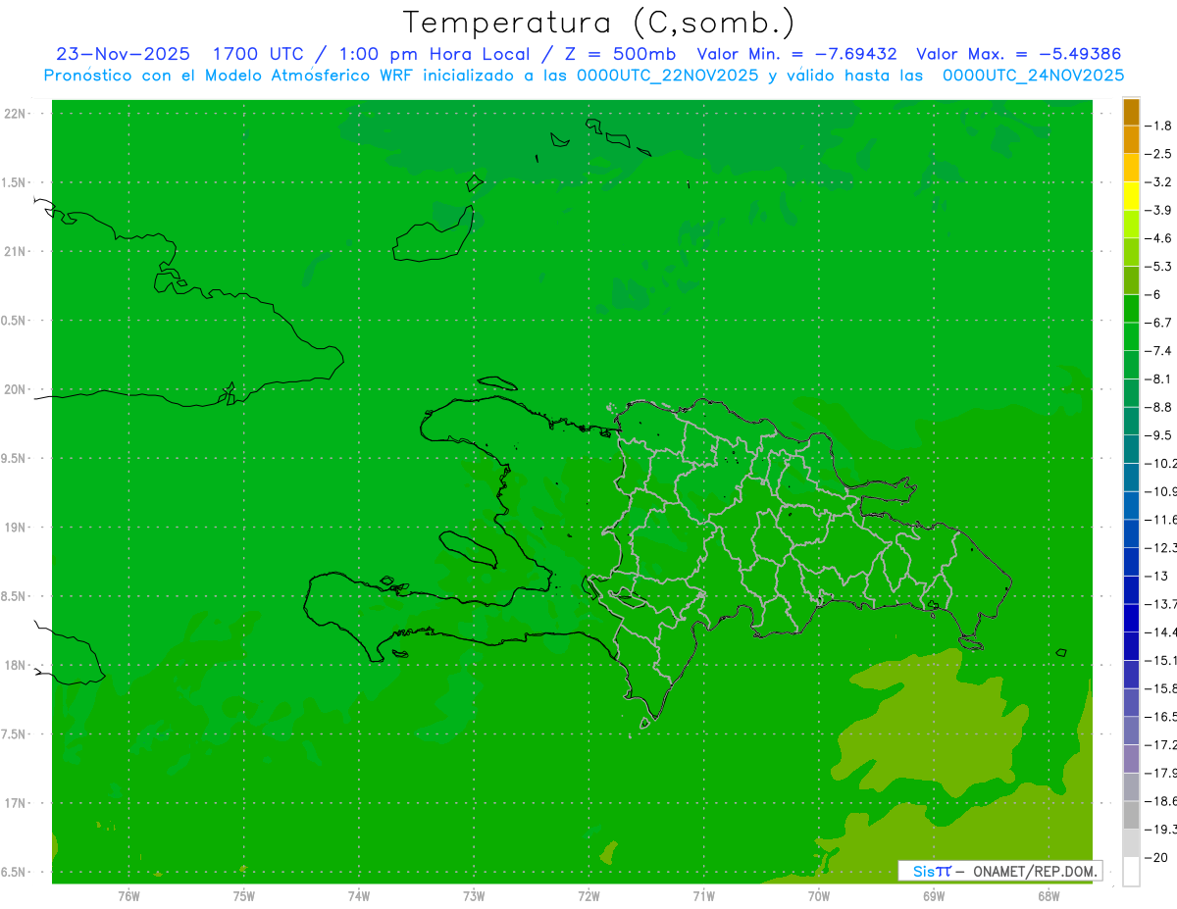Click '0000UTC_24NOV2025' valid-until time text
1177x909 pixels.
pyautogui.click(x=1033, y=75)
